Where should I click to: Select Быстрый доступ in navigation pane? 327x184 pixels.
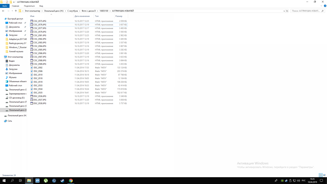coord(15,19)
